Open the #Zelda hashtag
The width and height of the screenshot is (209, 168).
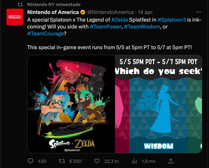[120, 20]
